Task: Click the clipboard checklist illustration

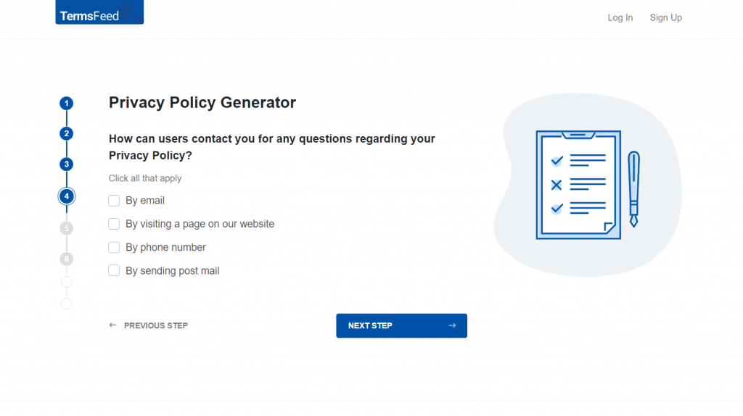Action: point(578,185)
